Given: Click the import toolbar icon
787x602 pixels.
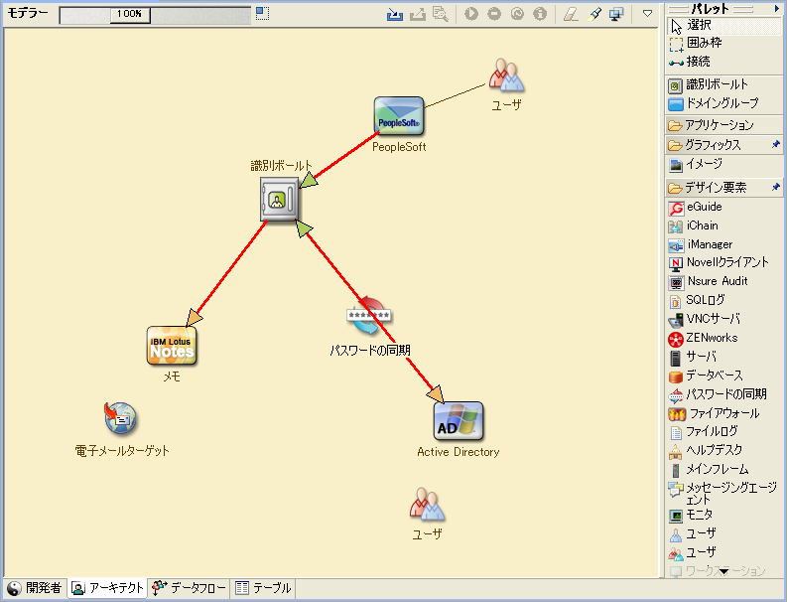Looking at the screenshot, I should (395, 14).
